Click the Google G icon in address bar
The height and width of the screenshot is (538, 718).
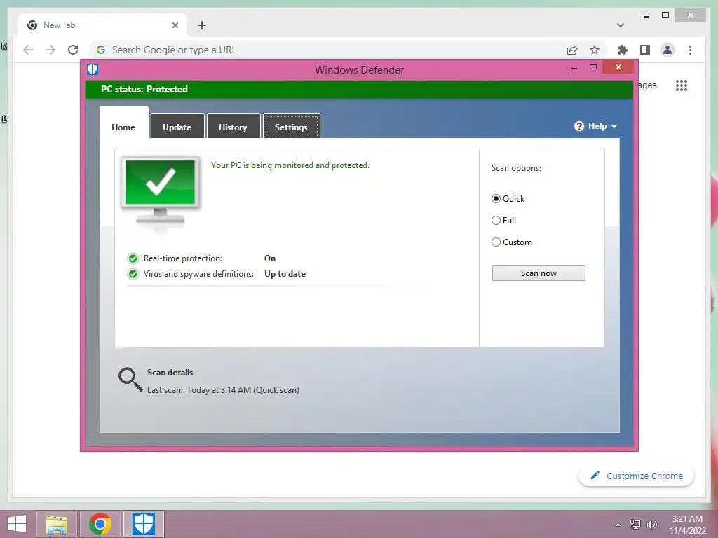coord(101,50)
